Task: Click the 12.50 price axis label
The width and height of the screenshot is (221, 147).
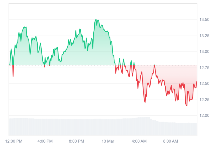Action: coord(204,83)
